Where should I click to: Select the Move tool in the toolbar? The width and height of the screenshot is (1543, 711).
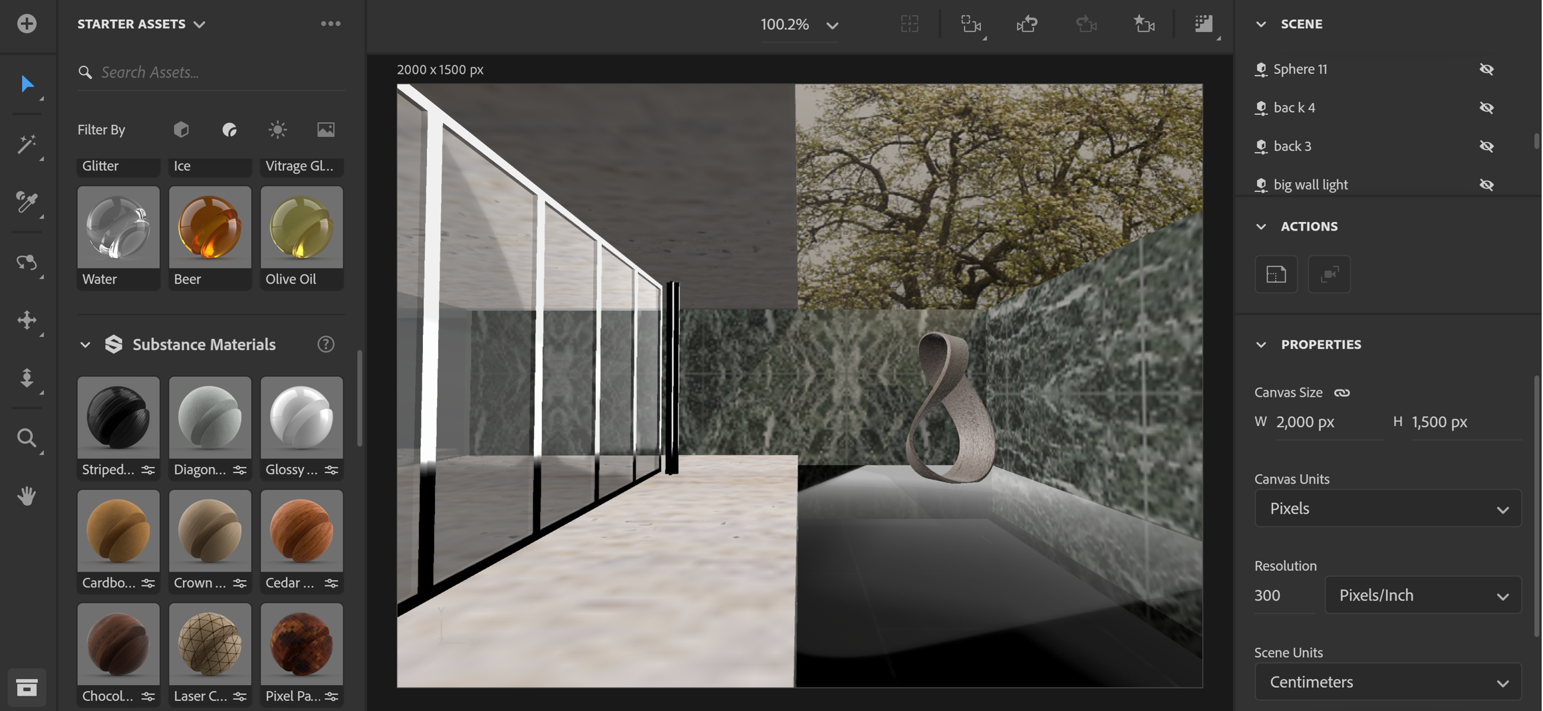pyautogui.click(x=27, y=321)
